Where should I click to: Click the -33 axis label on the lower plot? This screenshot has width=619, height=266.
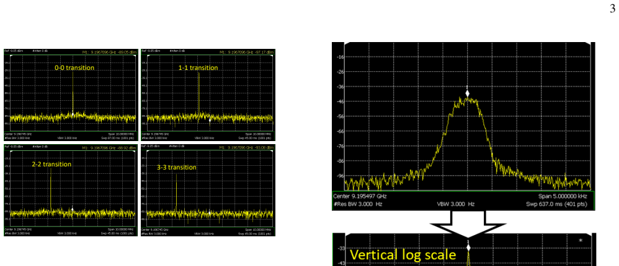click(x=341, y=248)
